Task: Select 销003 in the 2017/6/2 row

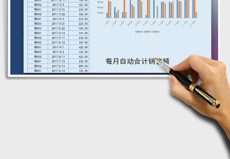Action: point(38,52)
